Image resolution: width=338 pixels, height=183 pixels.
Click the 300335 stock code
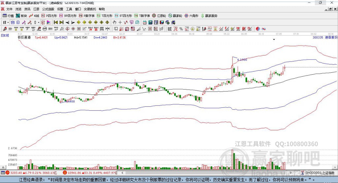[x=318, y=37]
